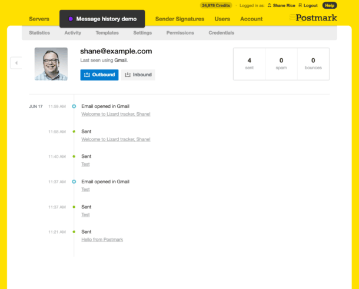Click the green sent marker at 11:40 AM
359x289 pixels.
click(x=74, y=156)
